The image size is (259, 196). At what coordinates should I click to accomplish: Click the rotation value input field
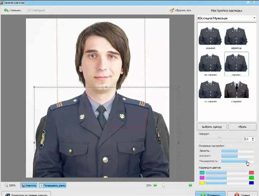pyautogui.click(x=248, y=139)
